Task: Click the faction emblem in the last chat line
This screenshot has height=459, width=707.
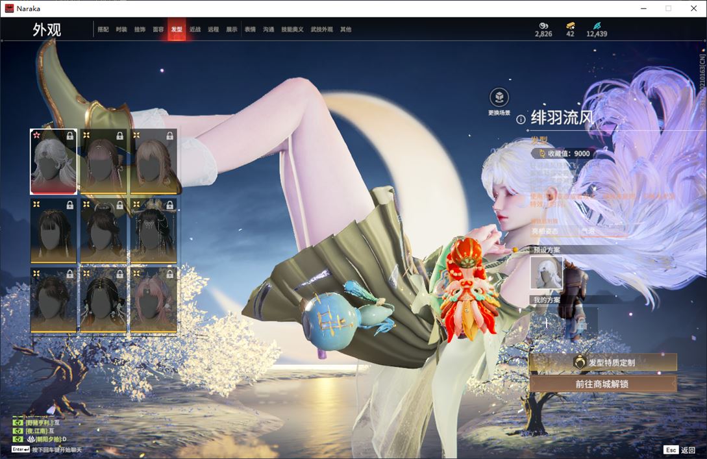Action: pyautogui.click(x=32, y=439)
